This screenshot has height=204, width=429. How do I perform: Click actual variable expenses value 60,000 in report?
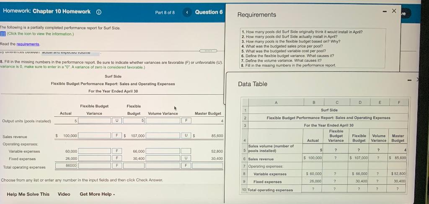71,151
